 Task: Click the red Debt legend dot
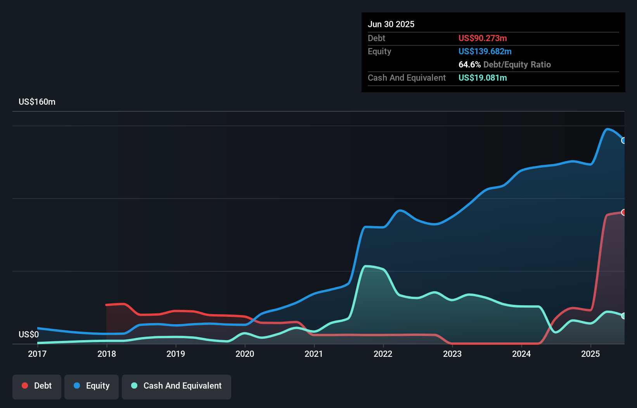tap(24, 386)
